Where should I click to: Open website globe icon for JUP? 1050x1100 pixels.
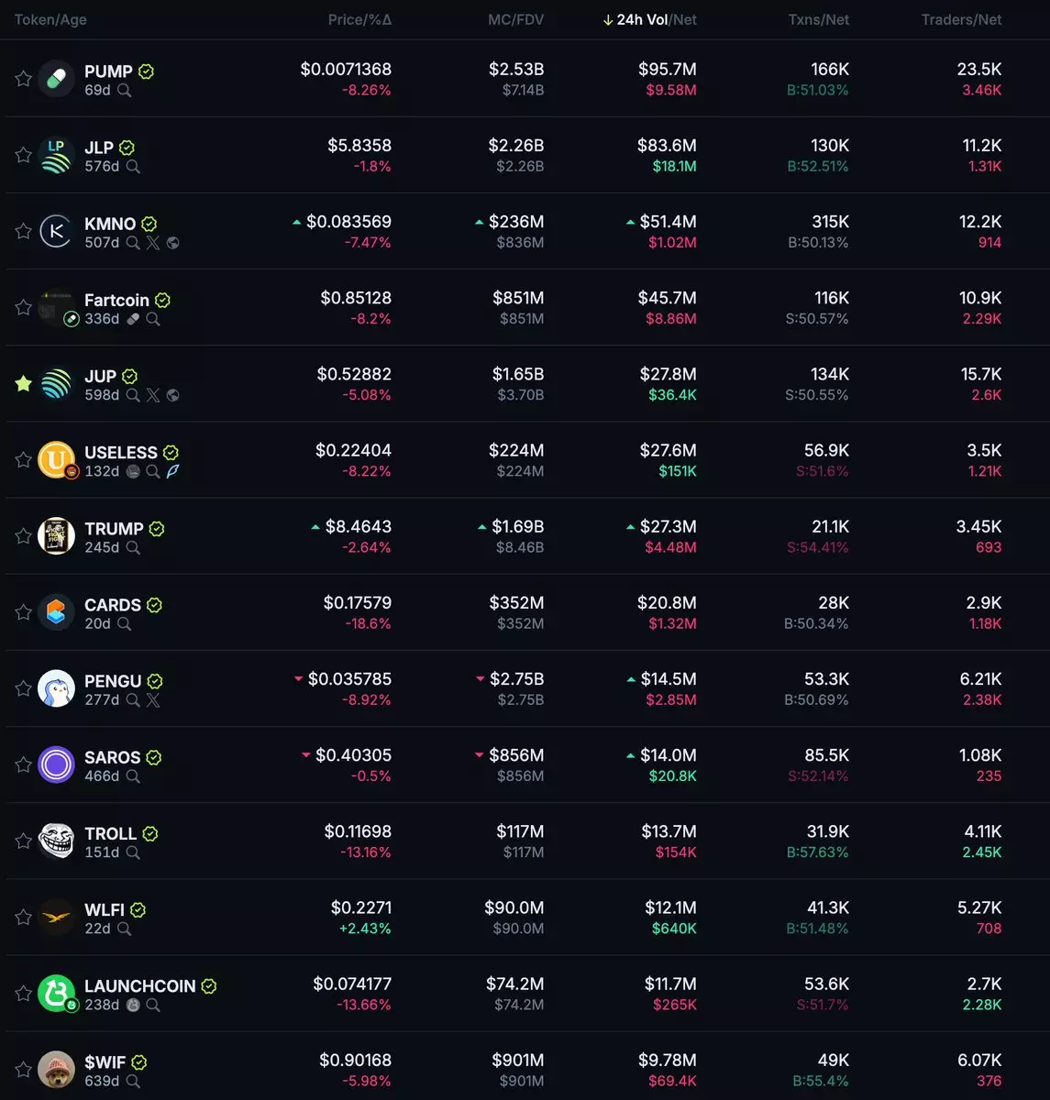(173, 395)
